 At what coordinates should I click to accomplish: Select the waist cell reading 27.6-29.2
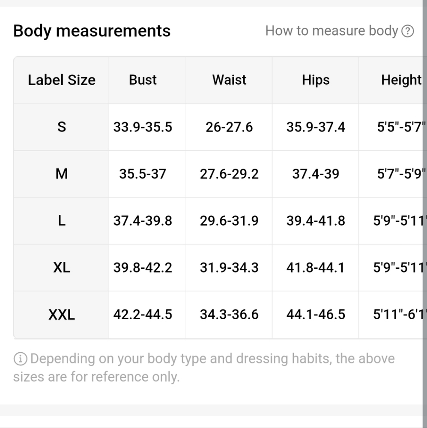(229, 174)
